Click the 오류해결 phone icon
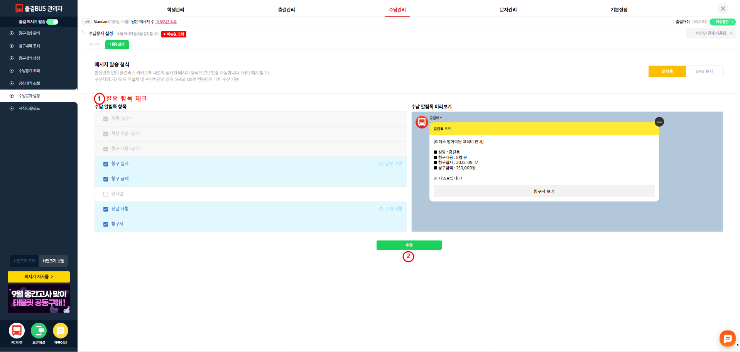The image size is (740, 352). (x=39, y=331)
